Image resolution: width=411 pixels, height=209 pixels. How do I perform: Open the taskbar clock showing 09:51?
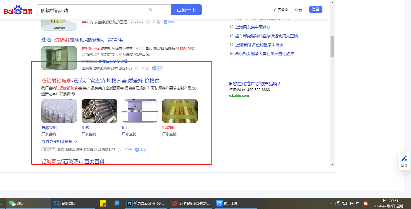coord(390,203)
